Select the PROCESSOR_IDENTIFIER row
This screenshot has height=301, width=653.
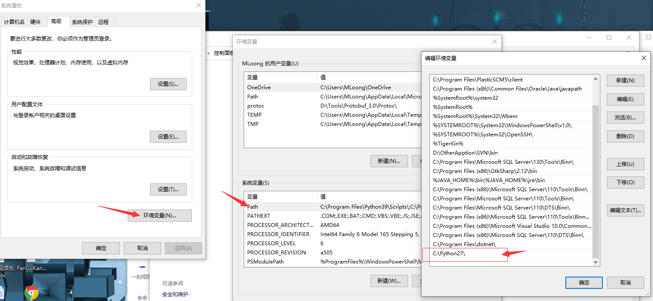click(x=333, y=234)
